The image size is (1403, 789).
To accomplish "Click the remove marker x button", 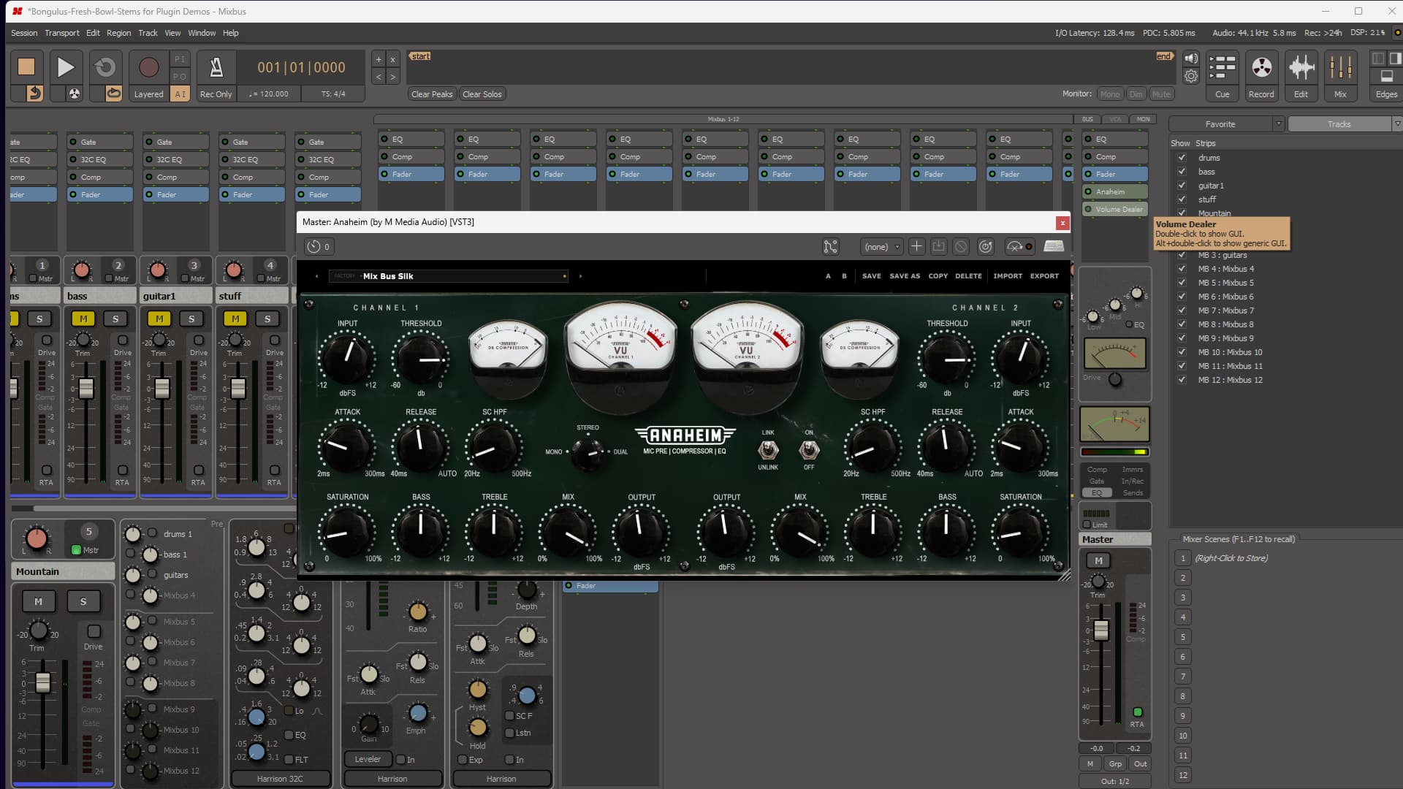I will [x=393, y=59].
